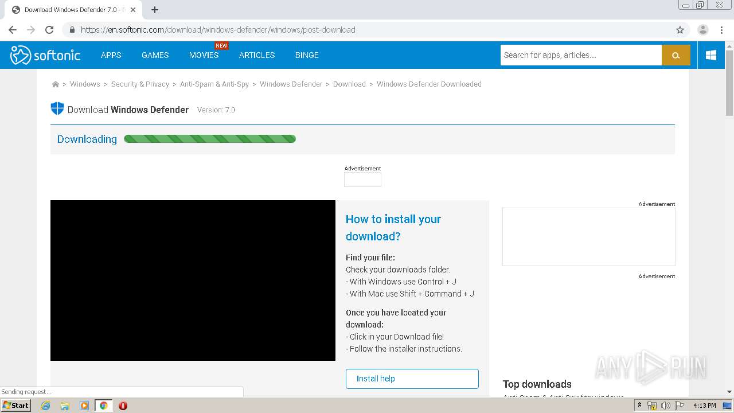Open media player from taskbar
Viewport: 734px width, 413px height.
coord(84,405)
